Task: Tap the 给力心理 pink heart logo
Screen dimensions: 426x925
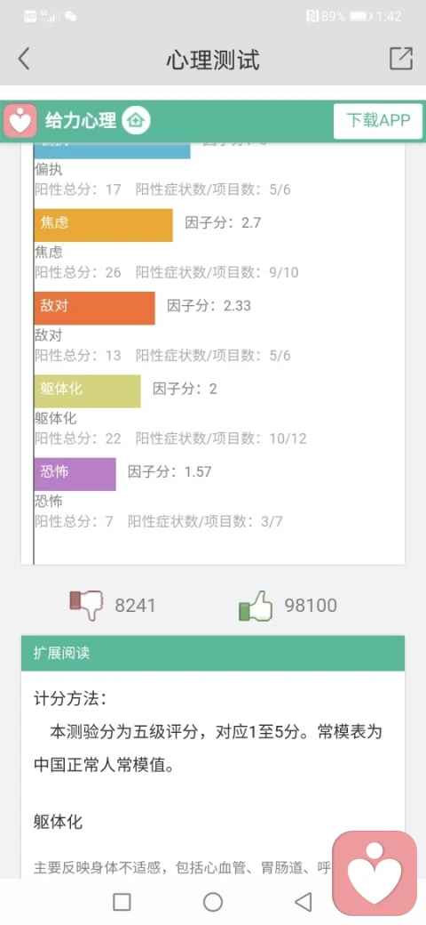Action: click(20, 120)
